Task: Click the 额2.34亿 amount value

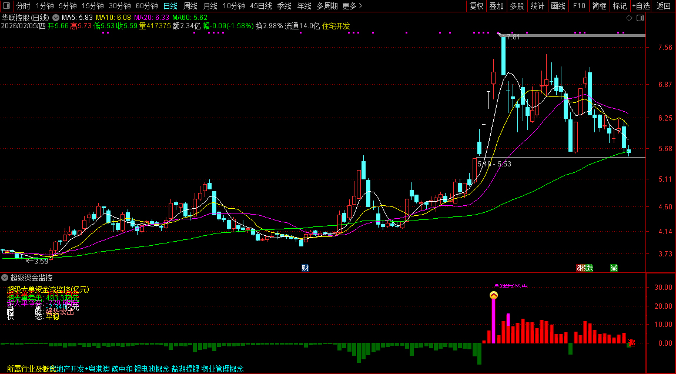Action: point(187,26)
